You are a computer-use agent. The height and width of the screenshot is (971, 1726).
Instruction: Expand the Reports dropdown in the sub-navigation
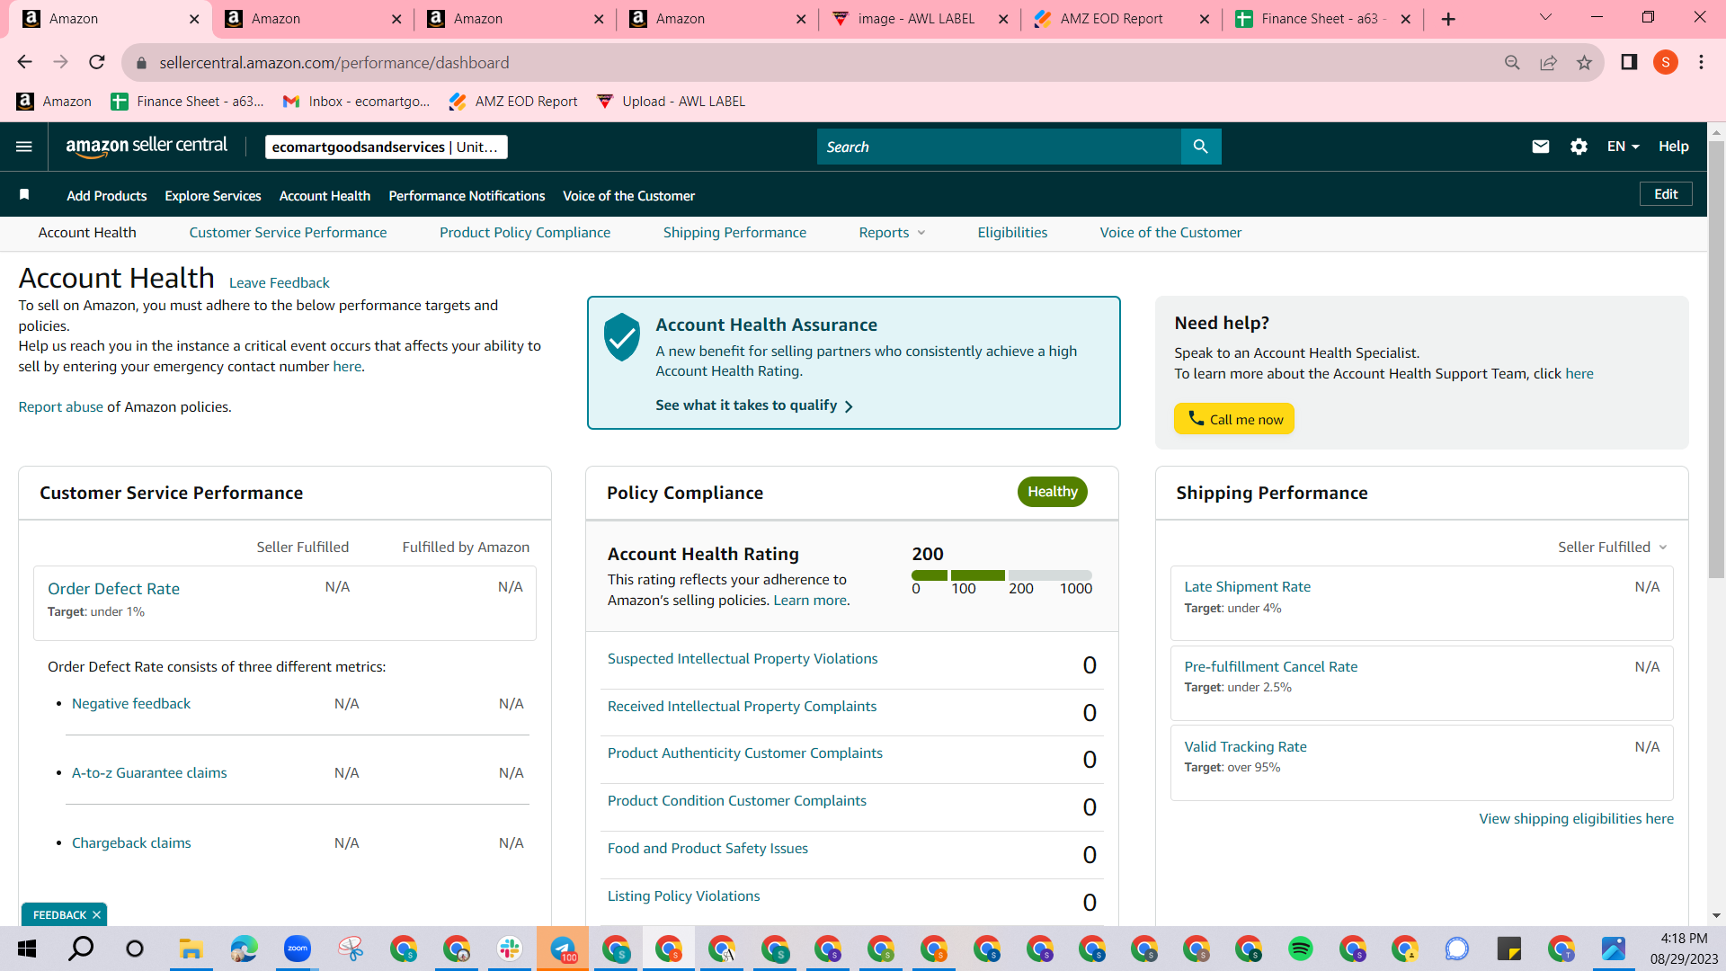(x=892, y=232)
